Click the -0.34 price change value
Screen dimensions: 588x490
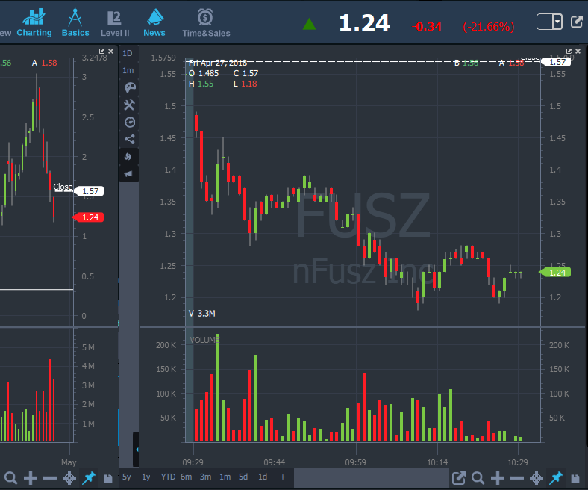pos(427,27)
